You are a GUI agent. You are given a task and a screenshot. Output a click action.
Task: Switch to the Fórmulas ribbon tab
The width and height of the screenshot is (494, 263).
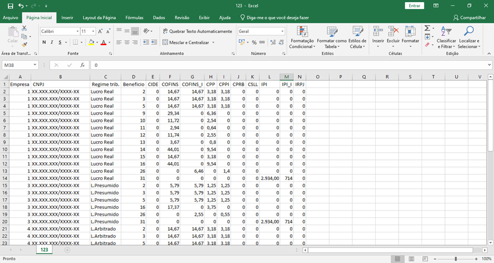coord(134,18)
